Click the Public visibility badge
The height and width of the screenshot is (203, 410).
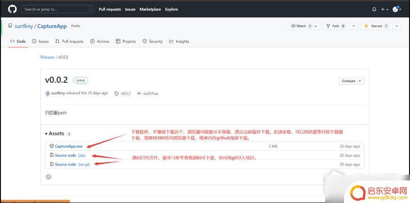(x=75, y=26)
